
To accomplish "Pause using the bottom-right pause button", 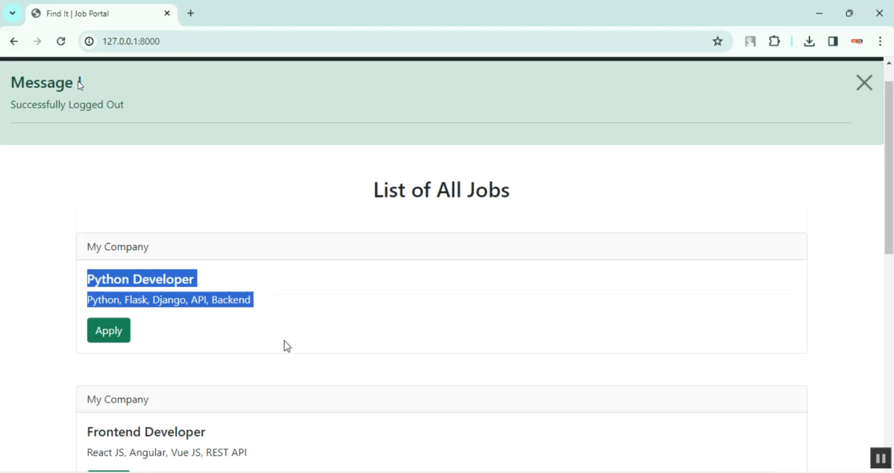I will [x=880, y=458].
